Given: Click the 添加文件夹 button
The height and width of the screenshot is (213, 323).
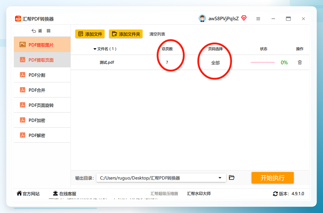Looking at the screenshot, I should 126,34.
